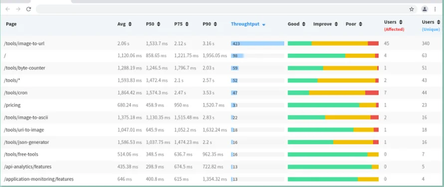Click the browser forward arrow
Screen dimensions: 444x187
[18, 9]
